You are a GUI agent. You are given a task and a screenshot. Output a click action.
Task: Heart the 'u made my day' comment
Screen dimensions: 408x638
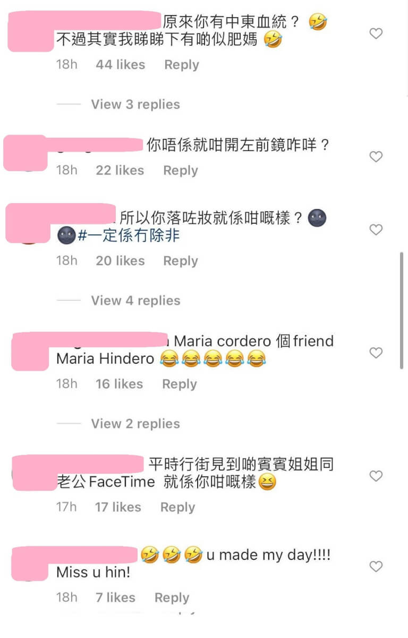pos(376,567)
